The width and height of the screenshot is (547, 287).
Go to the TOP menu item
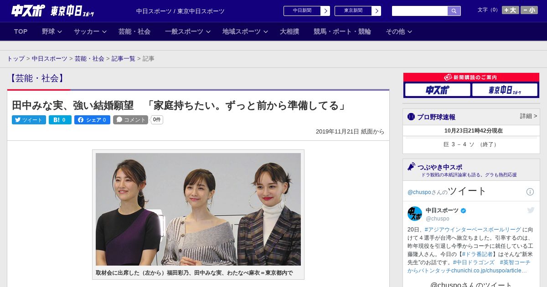coord(21,31)
